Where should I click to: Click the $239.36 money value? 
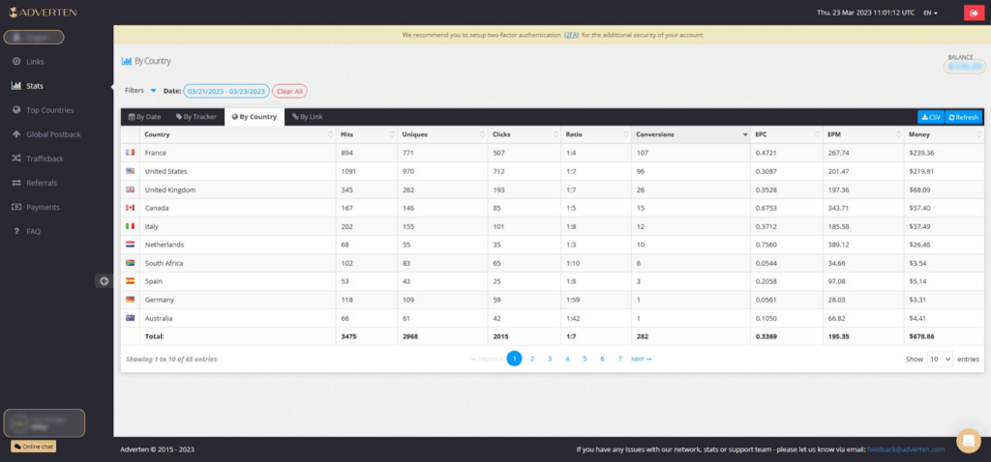pos(920,153)
